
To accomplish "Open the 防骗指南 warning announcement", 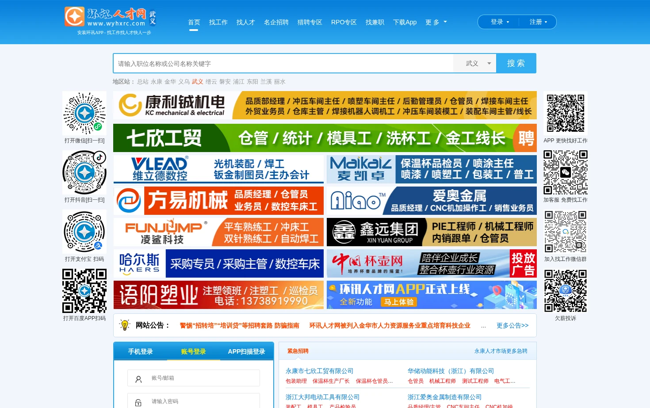I will 239,325.
